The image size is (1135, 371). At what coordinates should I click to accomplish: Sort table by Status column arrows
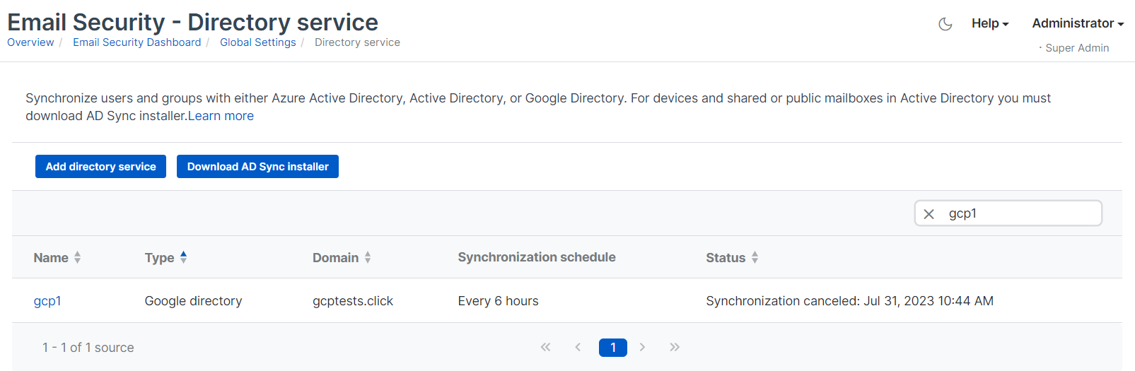(x=755, y=258)
